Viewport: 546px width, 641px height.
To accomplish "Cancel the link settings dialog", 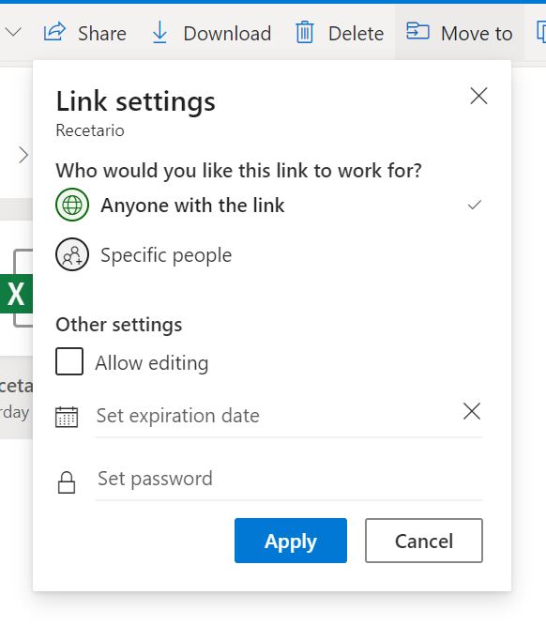I will (x=424, y=541).
